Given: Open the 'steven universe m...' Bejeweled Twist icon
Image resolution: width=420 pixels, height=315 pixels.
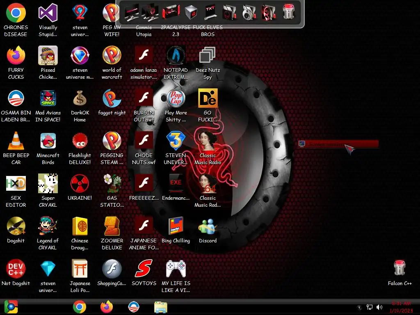Looking at the screenshot, I should [80, 55].
